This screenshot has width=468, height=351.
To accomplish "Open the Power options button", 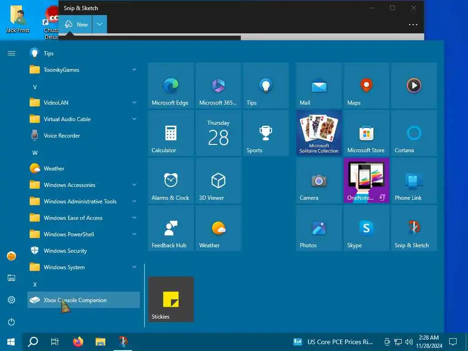I will click(x=11, y=322).
